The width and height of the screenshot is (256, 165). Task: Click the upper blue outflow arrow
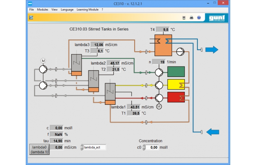tap(212, 50)
